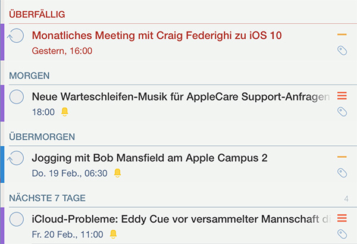This screenshot has width=357, height=244.
Task: Click tag icon on Warteschleifen-Musik task
Action: click(342, 112)
